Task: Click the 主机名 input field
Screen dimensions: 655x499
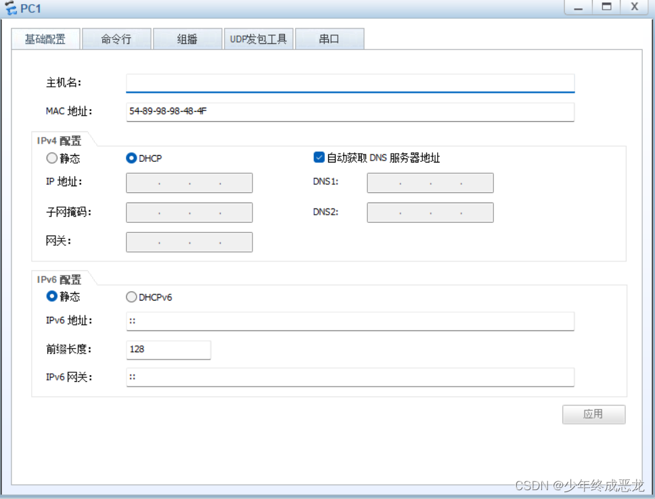Action: point(350,83)
